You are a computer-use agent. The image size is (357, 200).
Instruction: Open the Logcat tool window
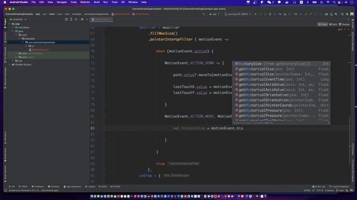point(90,187)
